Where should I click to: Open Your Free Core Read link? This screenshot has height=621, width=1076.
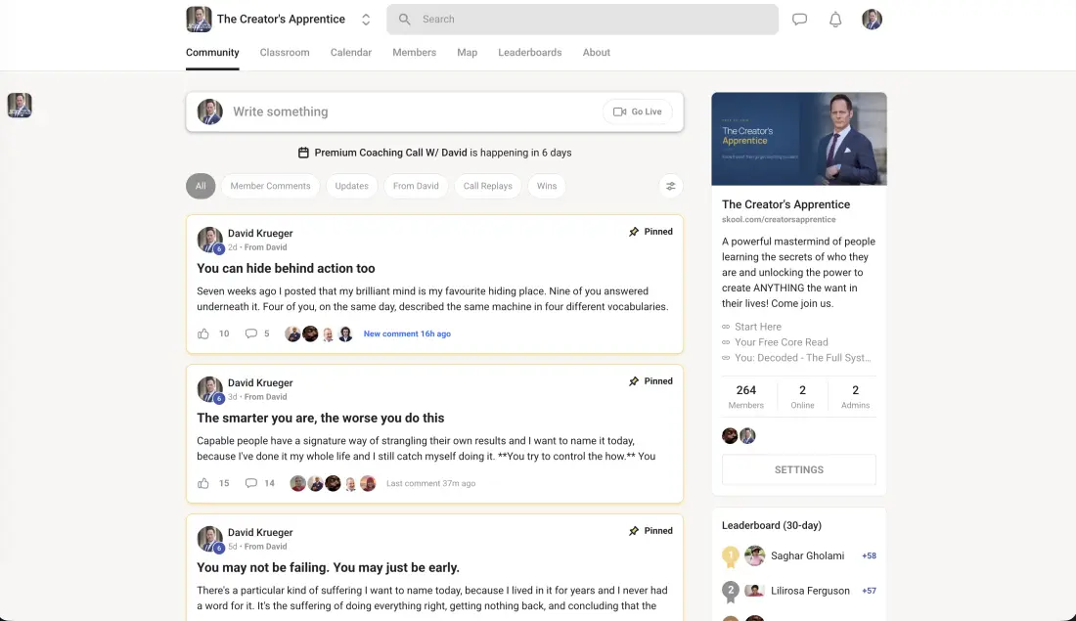point(781,342)
